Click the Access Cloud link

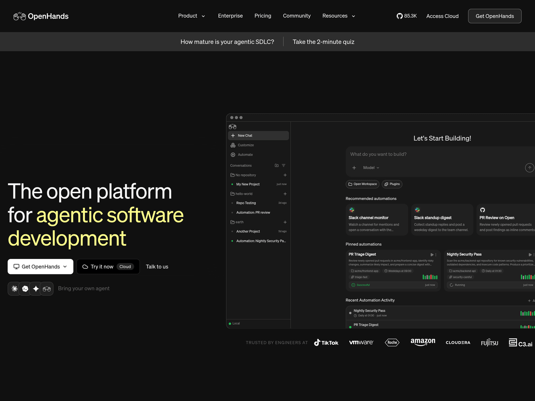[442, 16]
